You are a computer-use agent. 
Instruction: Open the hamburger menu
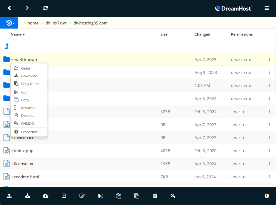point(267,8)
